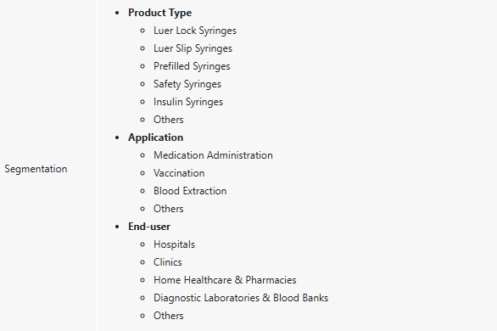This screenshot has width=497, height=331.
Task: Select Home Healthcare & Pharmacies
Action: [225, 280]
